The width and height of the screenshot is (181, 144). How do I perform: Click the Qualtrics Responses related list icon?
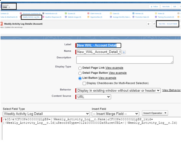43,17
